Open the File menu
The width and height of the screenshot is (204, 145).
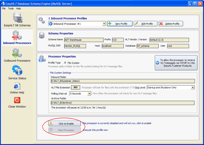click(x=4, y=8)
